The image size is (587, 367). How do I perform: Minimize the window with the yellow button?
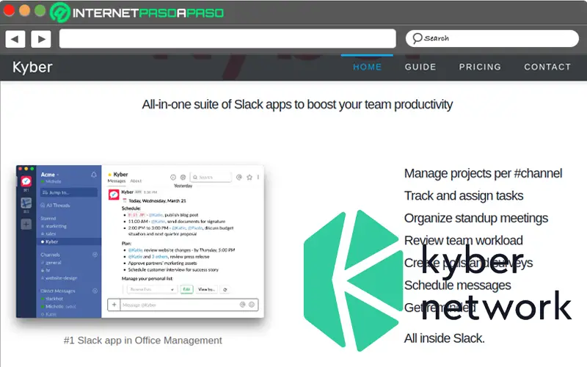[24, 11]
